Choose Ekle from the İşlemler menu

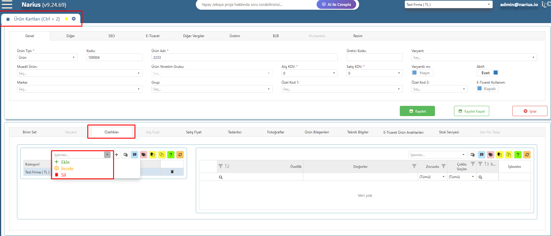65,162
